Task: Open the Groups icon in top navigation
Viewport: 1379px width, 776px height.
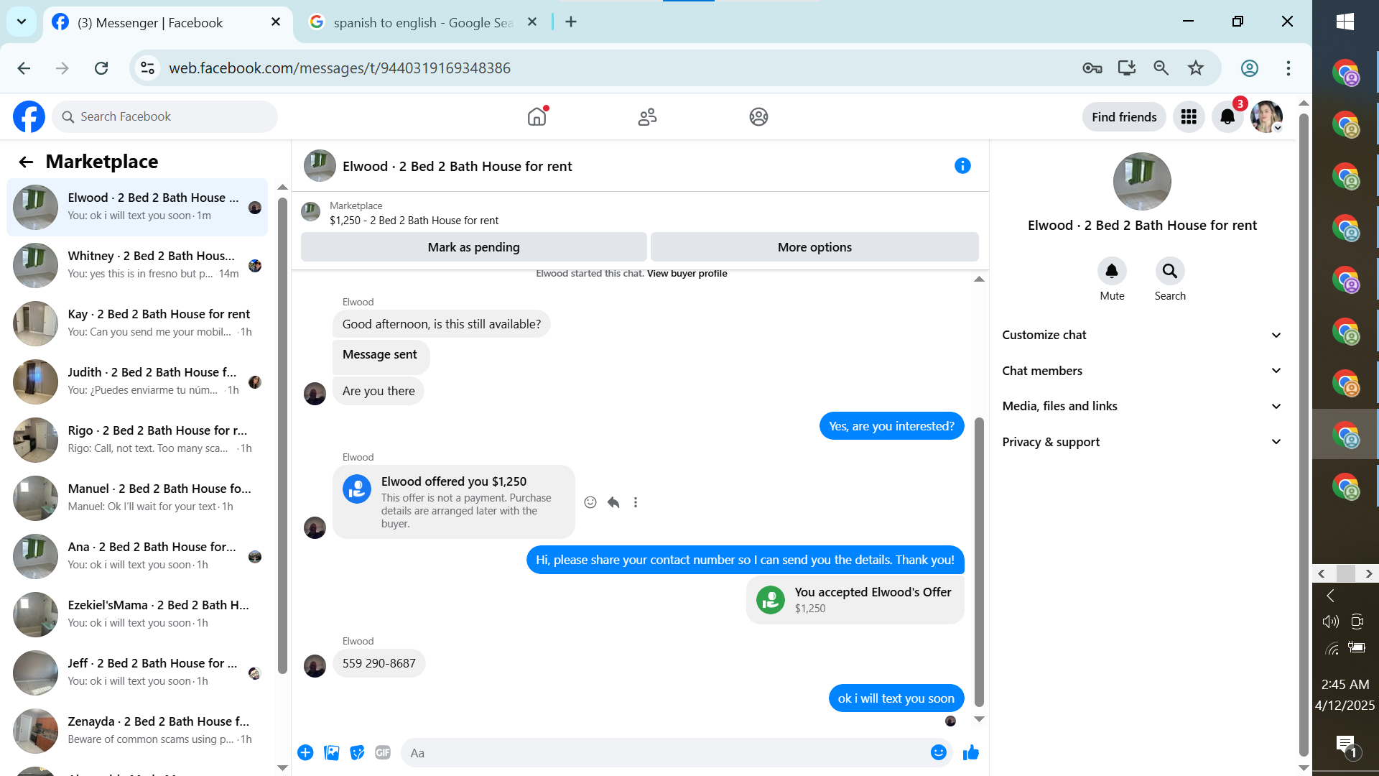Action: click(758, 116)
